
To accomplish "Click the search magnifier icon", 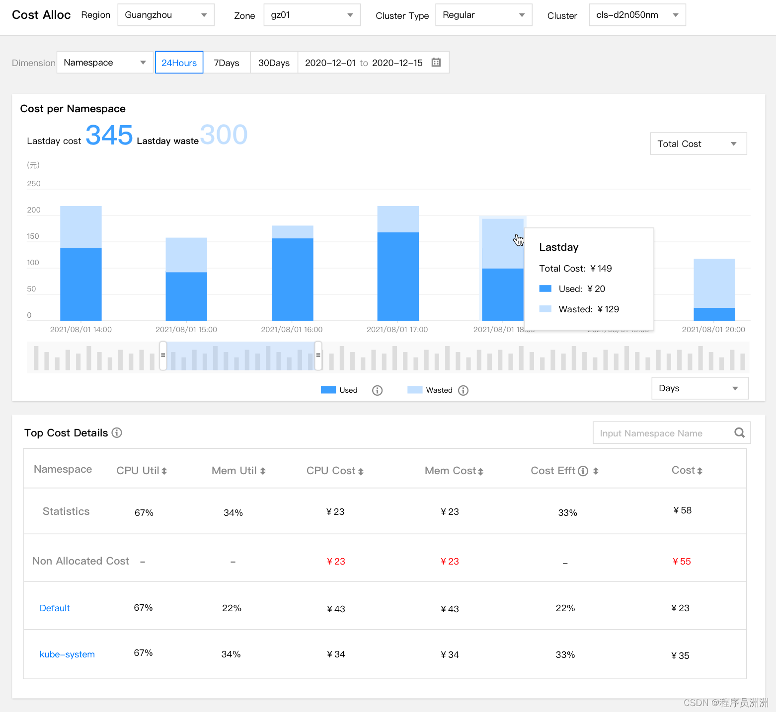I will (739, 432).
